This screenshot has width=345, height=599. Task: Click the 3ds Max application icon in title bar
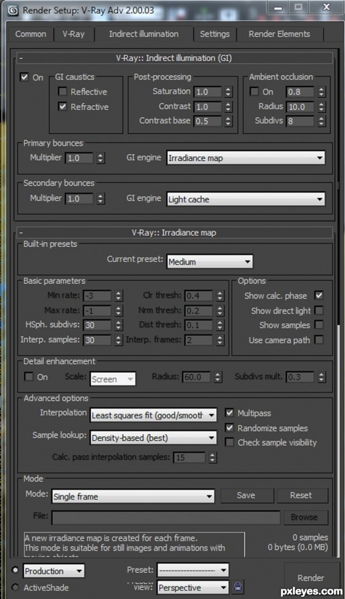pyautogui.click(x=13, y=10)
